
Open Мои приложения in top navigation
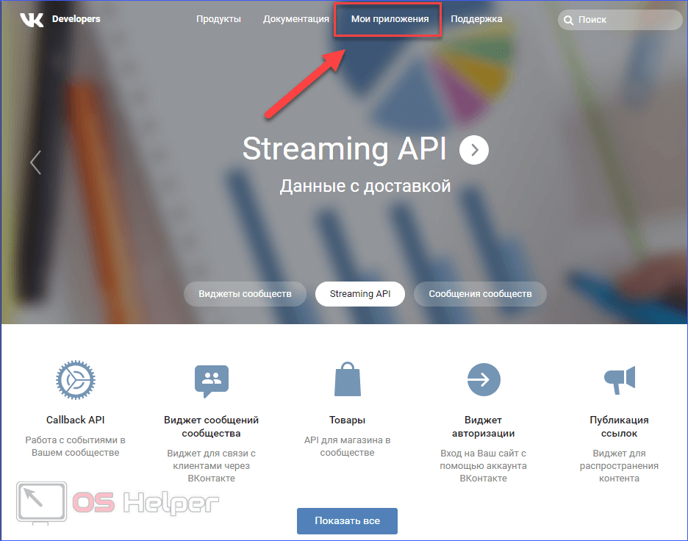390,19
